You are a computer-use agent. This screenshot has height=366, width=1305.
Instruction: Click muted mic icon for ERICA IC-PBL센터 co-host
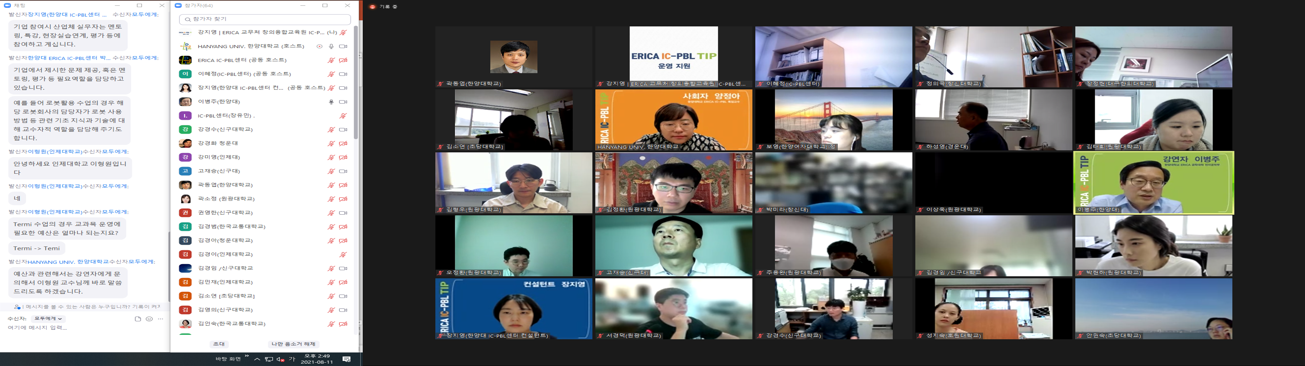[331, 60]
